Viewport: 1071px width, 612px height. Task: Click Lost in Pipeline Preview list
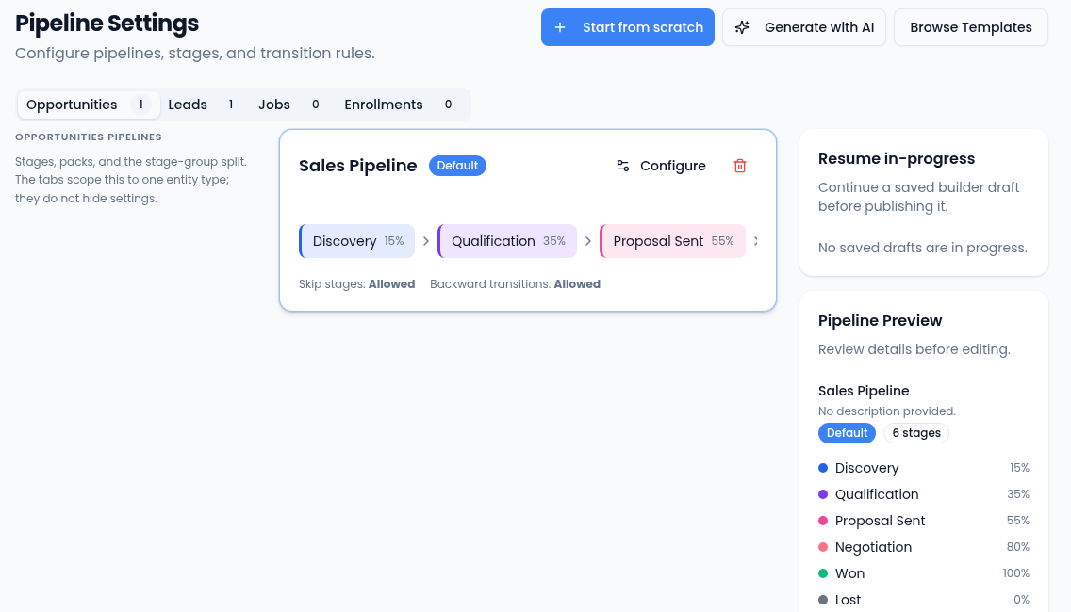pos(848,600)
